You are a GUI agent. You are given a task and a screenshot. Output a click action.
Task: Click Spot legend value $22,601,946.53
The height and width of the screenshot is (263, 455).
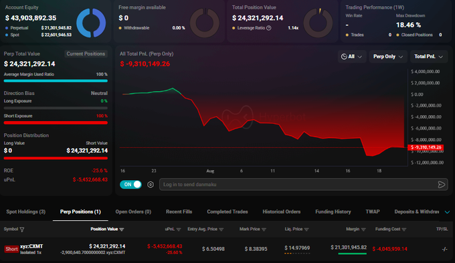(x=56, y=35)
